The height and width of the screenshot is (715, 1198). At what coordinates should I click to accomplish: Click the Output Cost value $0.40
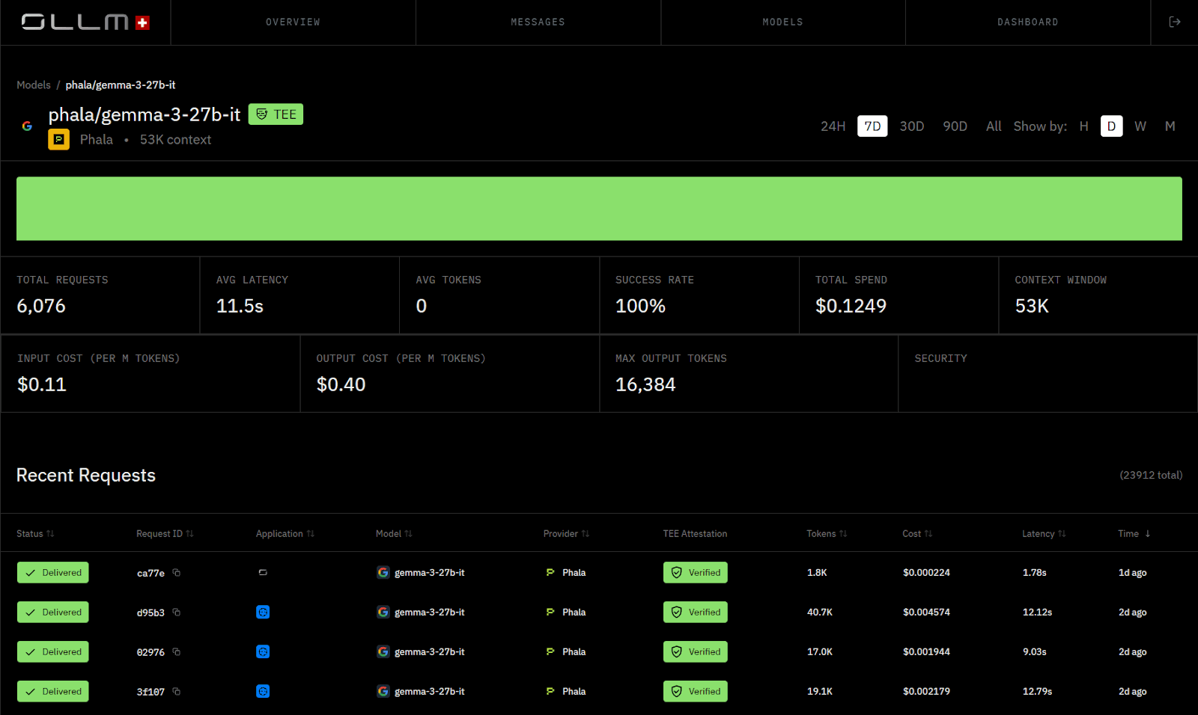pyautogui.click(x=341, y=384)
